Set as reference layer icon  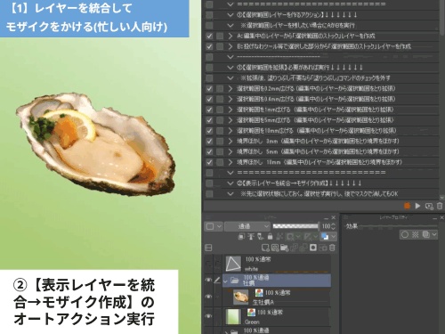pyautogui.click(x=251, y=237)
